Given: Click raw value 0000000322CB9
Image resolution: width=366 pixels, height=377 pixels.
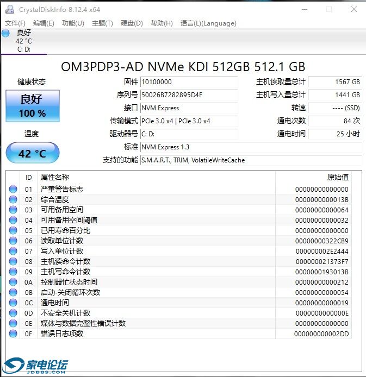Looking at the screenshot, I should 322,241.
